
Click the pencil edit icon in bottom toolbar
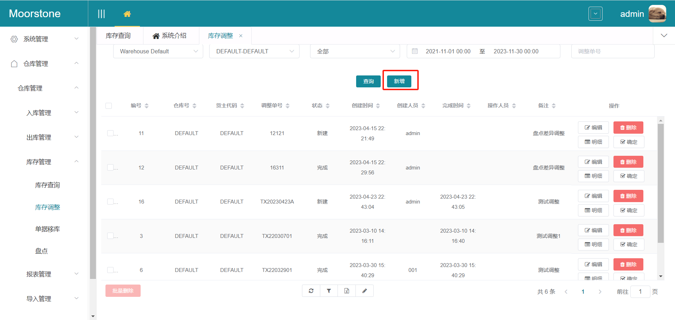tap(365, 291)
